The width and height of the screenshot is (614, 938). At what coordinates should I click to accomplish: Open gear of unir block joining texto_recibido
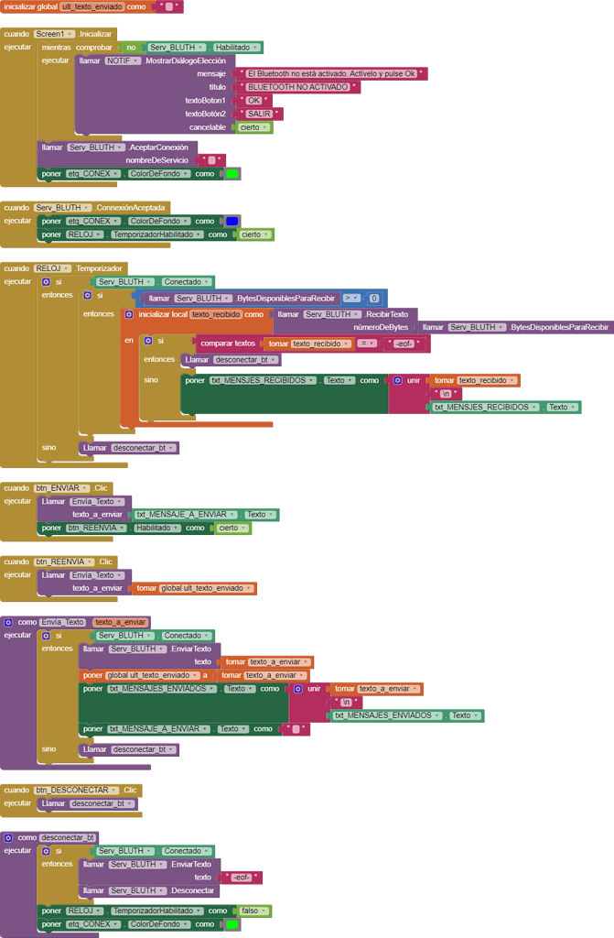pos(397,380)
